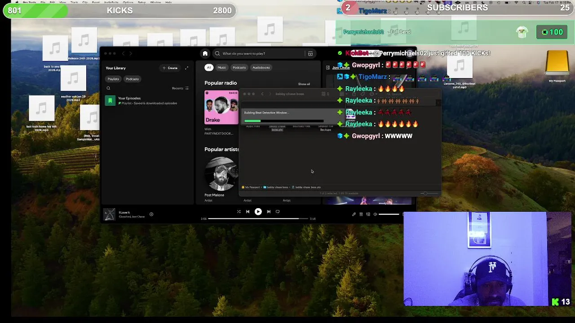
Task: Open Just Chase link in right panel
Action: pyautogui.click(x=341, y=68)
